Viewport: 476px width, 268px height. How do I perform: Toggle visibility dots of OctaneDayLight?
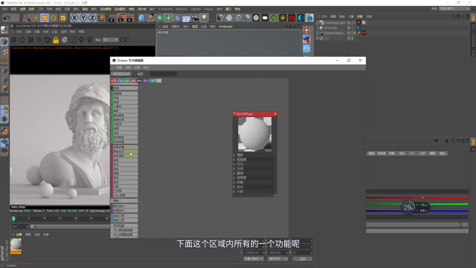click(352, 23)
